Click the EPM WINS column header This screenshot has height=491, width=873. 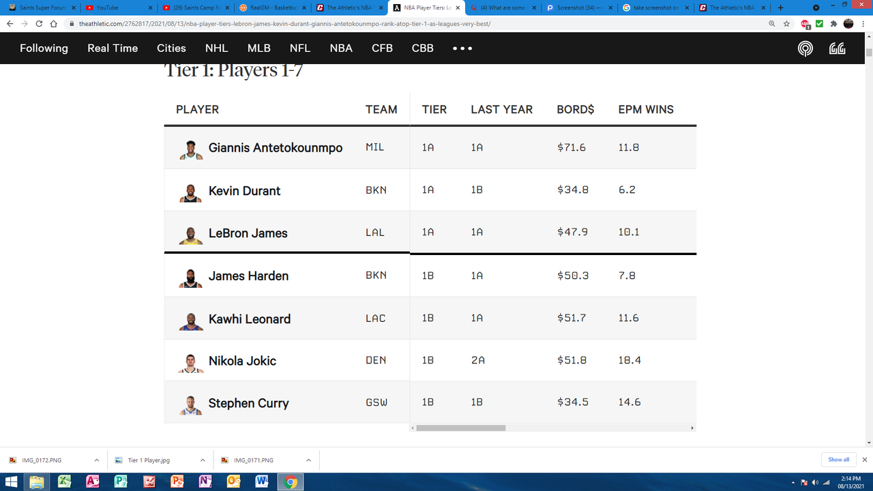point(646,109)
